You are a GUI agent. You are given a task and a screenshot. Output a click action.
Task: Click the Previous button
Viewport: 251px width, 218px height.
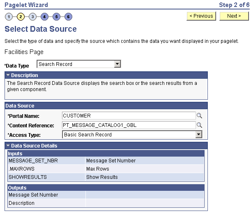pos(201,16)
